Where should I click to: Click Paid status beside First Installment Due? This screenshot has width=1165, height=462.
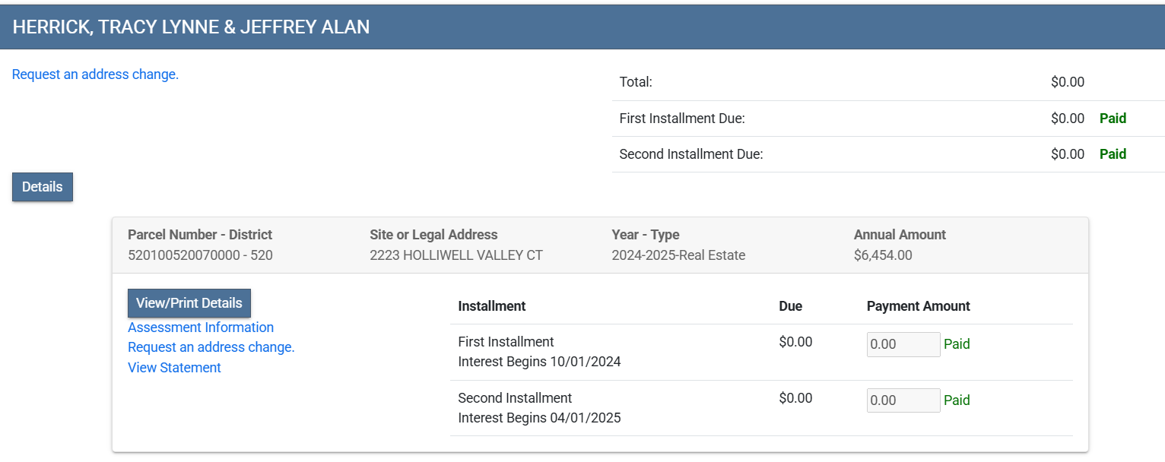tap(1113, 119)
